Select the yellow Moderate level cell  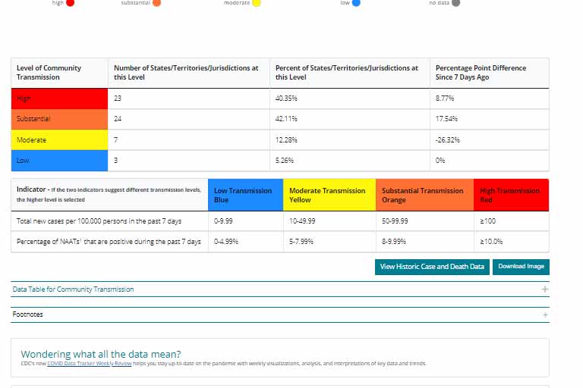point(59,140)
